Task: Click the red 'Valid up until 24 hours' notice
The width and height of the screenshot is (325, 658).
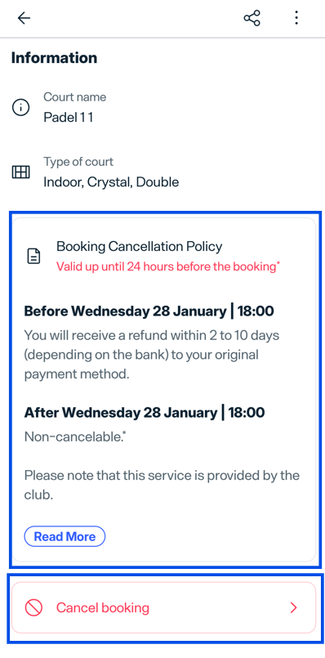Action: (168, 266)
